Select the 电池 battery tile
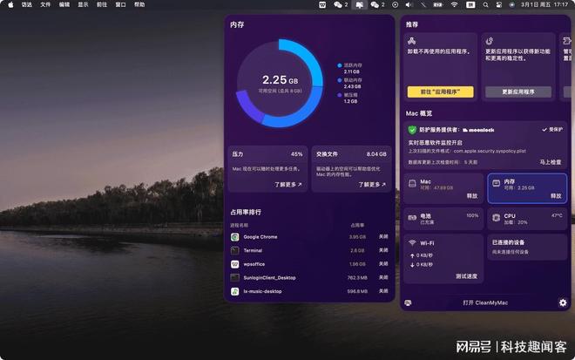The image size is (575, 360). (x=443, y=219)
